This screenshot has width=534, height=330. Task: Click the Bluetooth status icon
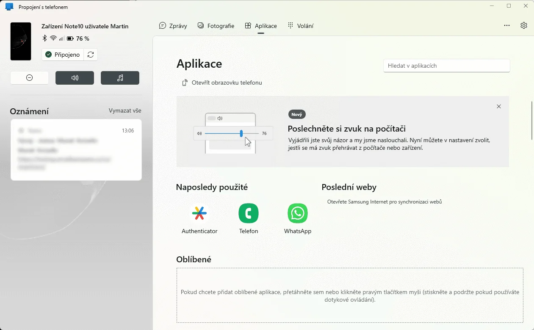pos(44,38)
